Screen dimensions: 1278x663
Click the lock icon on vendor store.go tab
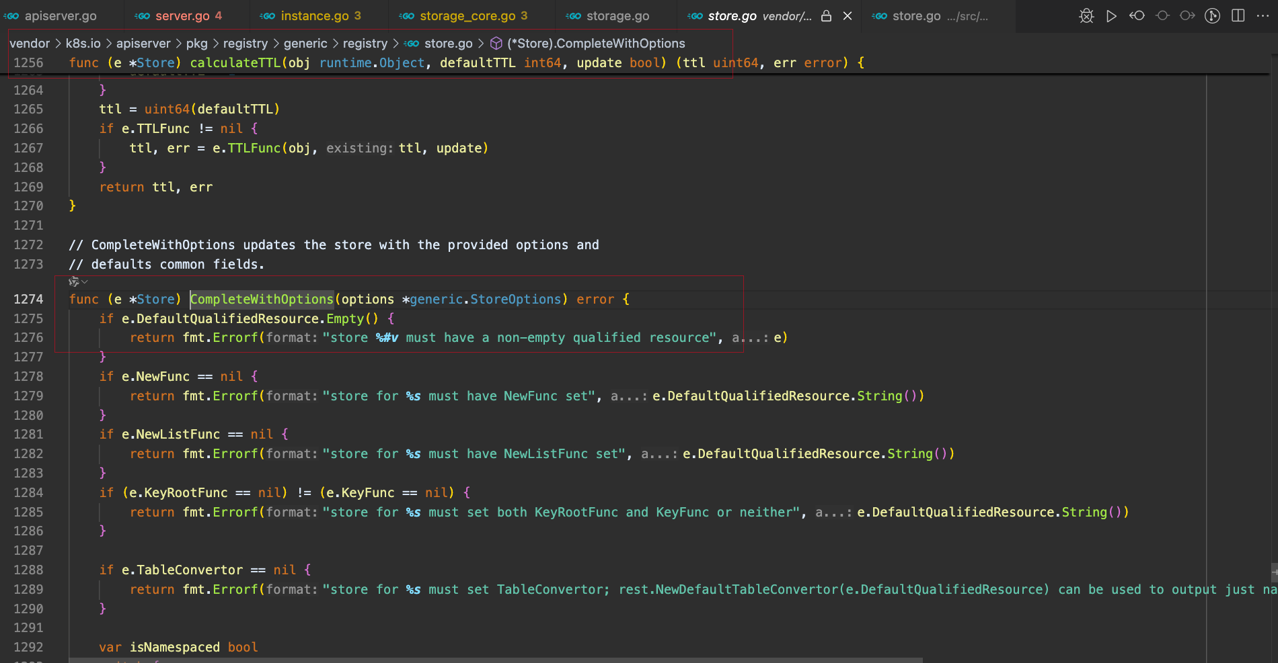point(826,15)
